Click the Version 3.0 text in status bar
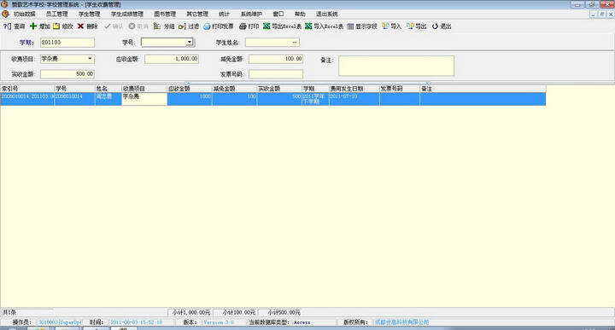The height and width of the screenshot is (330, 615). [219, 322]
